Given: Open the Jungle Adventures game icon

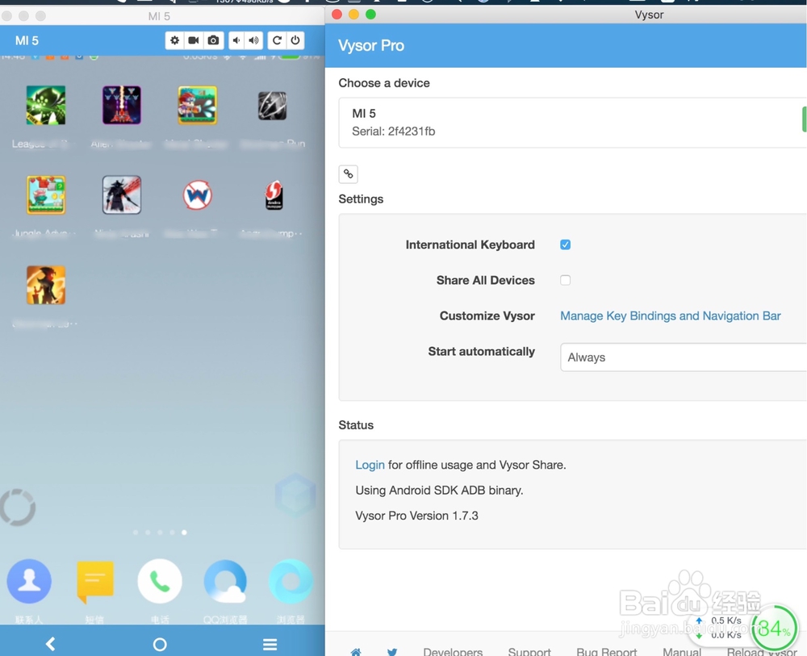Looking at the screenshot, I should pos(46,195).
